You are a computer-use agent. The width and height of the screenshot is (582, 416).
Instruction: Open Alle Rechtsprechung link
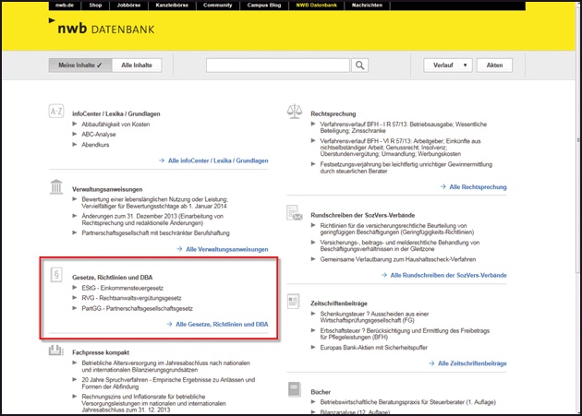[478, 187]
